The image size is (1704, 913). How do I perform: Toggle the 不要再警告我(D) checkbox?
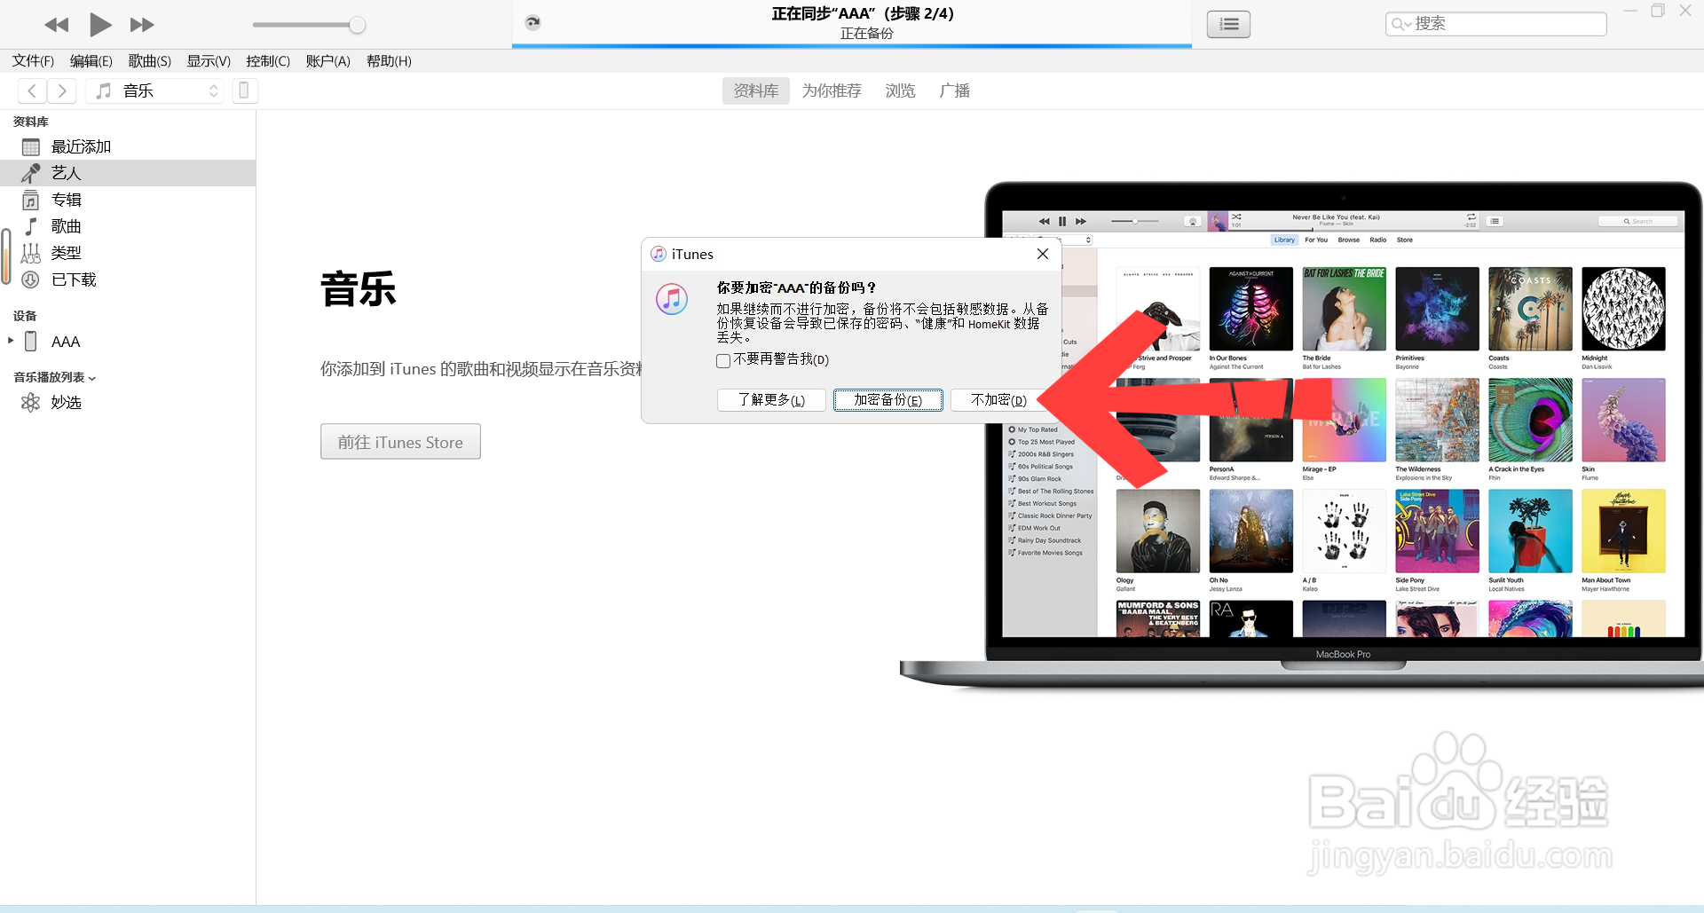coord(723,360)
